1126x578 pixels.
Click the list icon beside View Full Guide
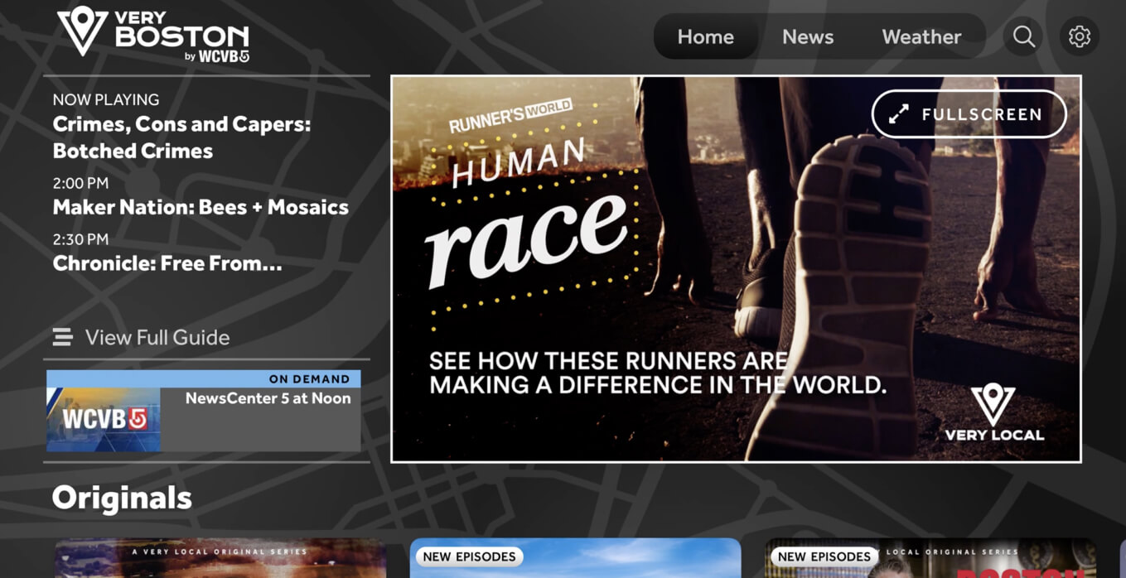(x=62, y=337)
